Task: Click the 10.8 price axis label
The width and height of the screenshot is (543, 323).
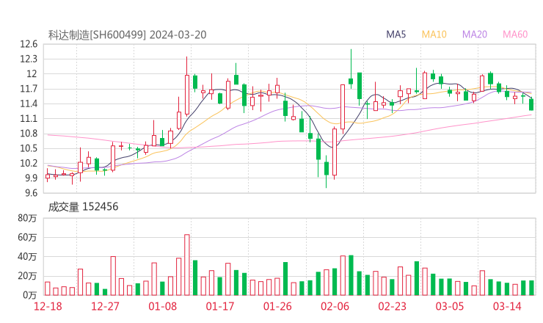Action: [x=29, y=134]
